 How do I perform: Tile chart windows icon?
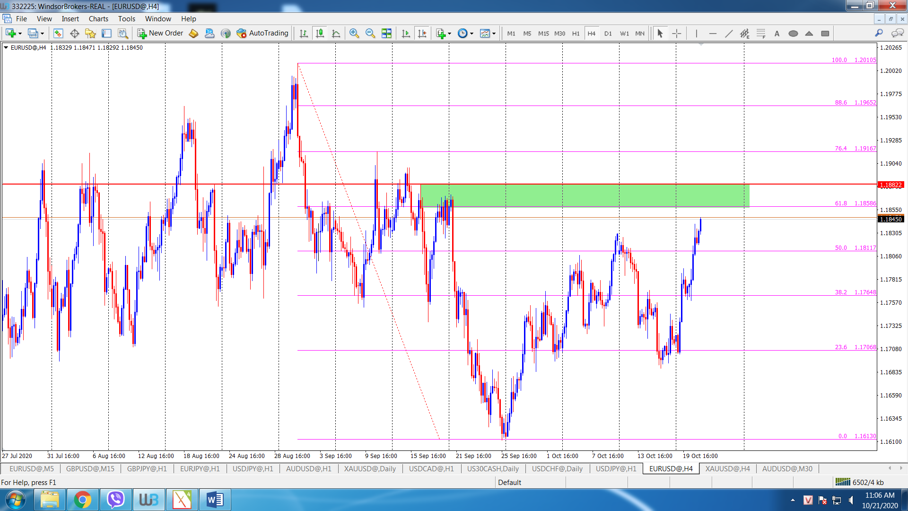[386, 33]
